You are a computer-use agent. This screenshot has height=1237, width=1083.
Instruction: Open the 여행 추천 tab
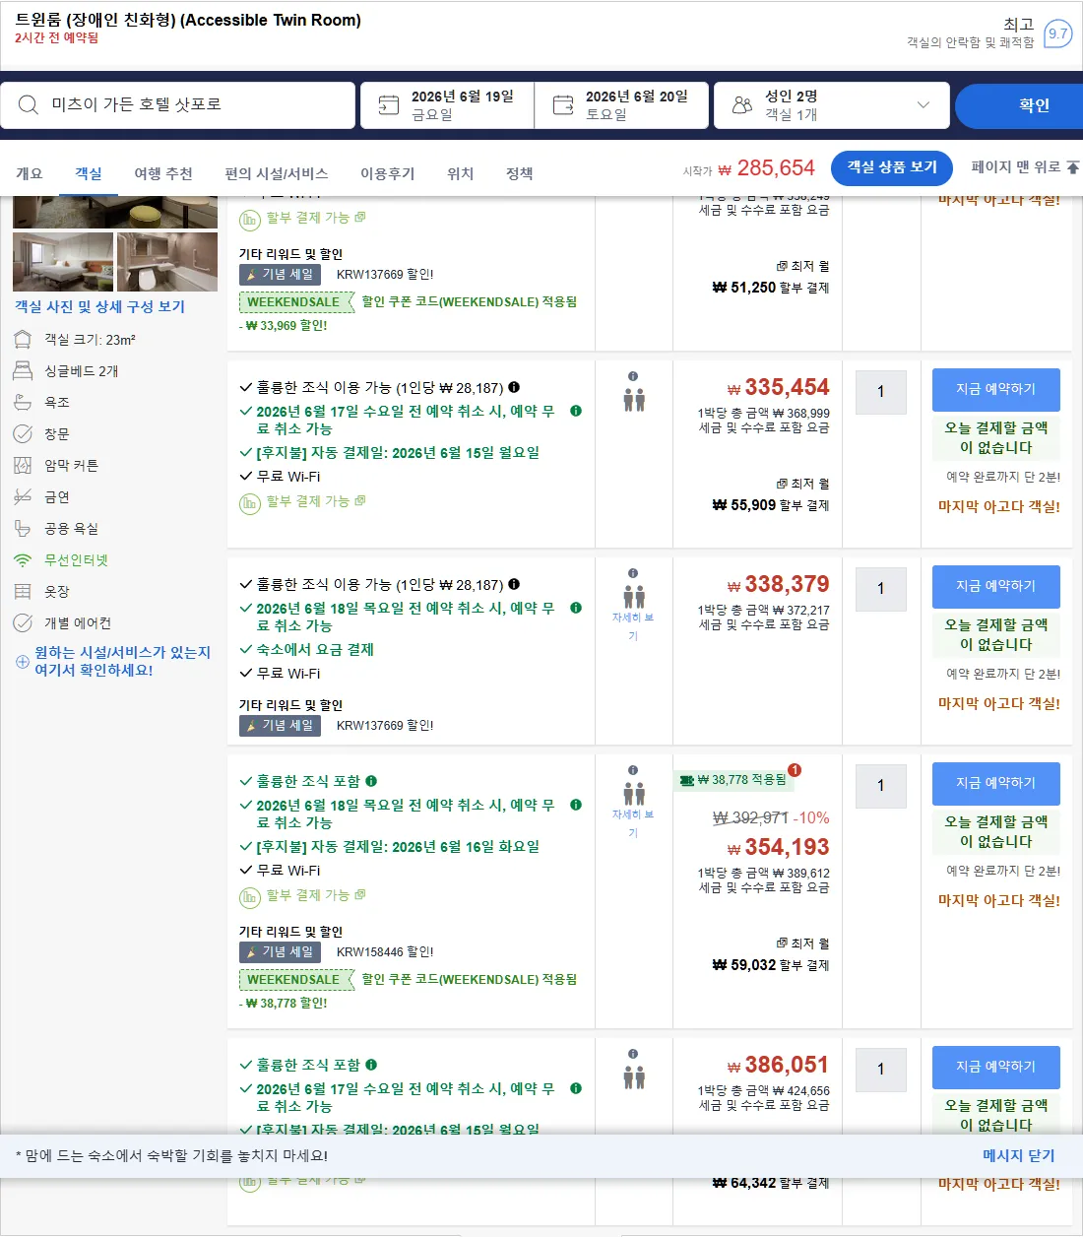pos(163,173)
